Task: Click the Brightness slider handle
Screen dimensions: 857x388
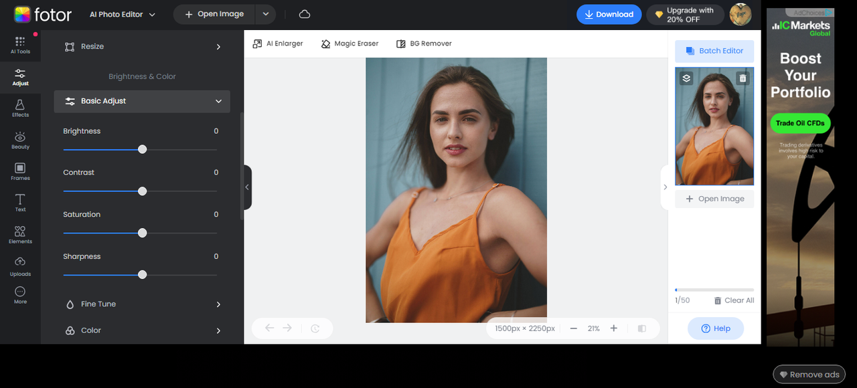Action: click(142, 149)
